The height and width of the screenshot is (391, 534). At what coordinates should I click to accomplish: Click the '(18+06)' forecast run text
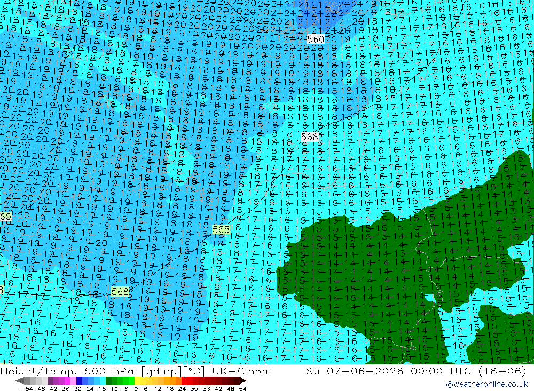[x=502, y=371]
